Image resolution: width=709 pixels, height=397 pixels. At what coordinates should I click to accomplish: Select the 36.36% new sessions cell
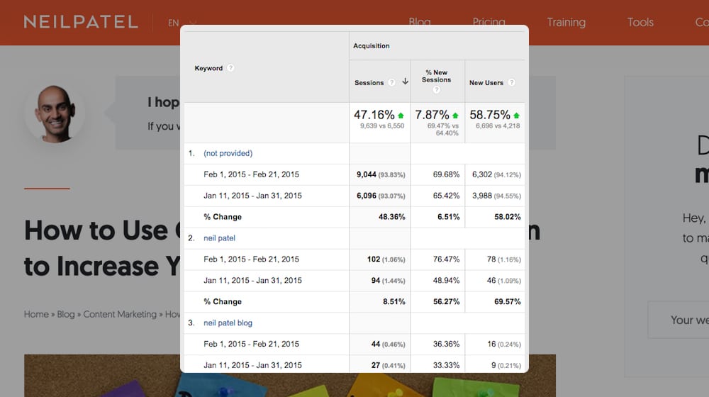click(437, 344)
